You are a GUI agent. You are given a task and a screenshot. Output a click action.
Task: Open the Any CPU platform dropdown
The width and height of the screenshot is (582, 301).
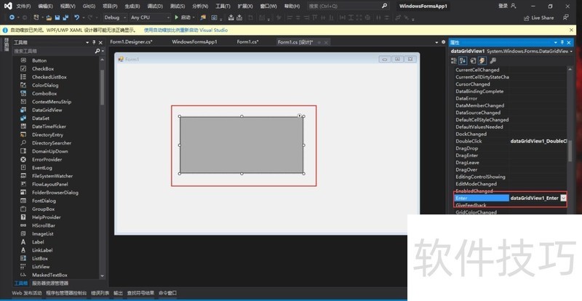pos(148,17)
